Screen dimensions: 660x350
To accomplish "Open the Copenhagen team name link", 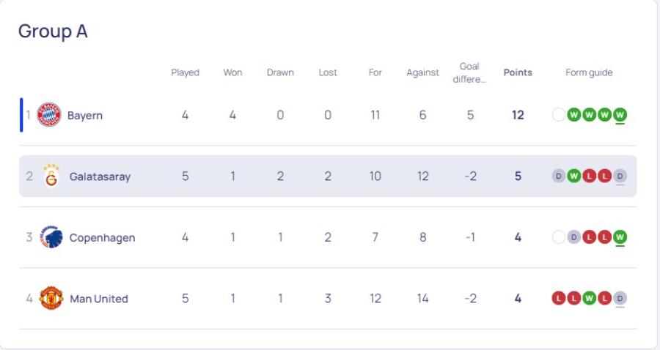I will tap(102, 238).
